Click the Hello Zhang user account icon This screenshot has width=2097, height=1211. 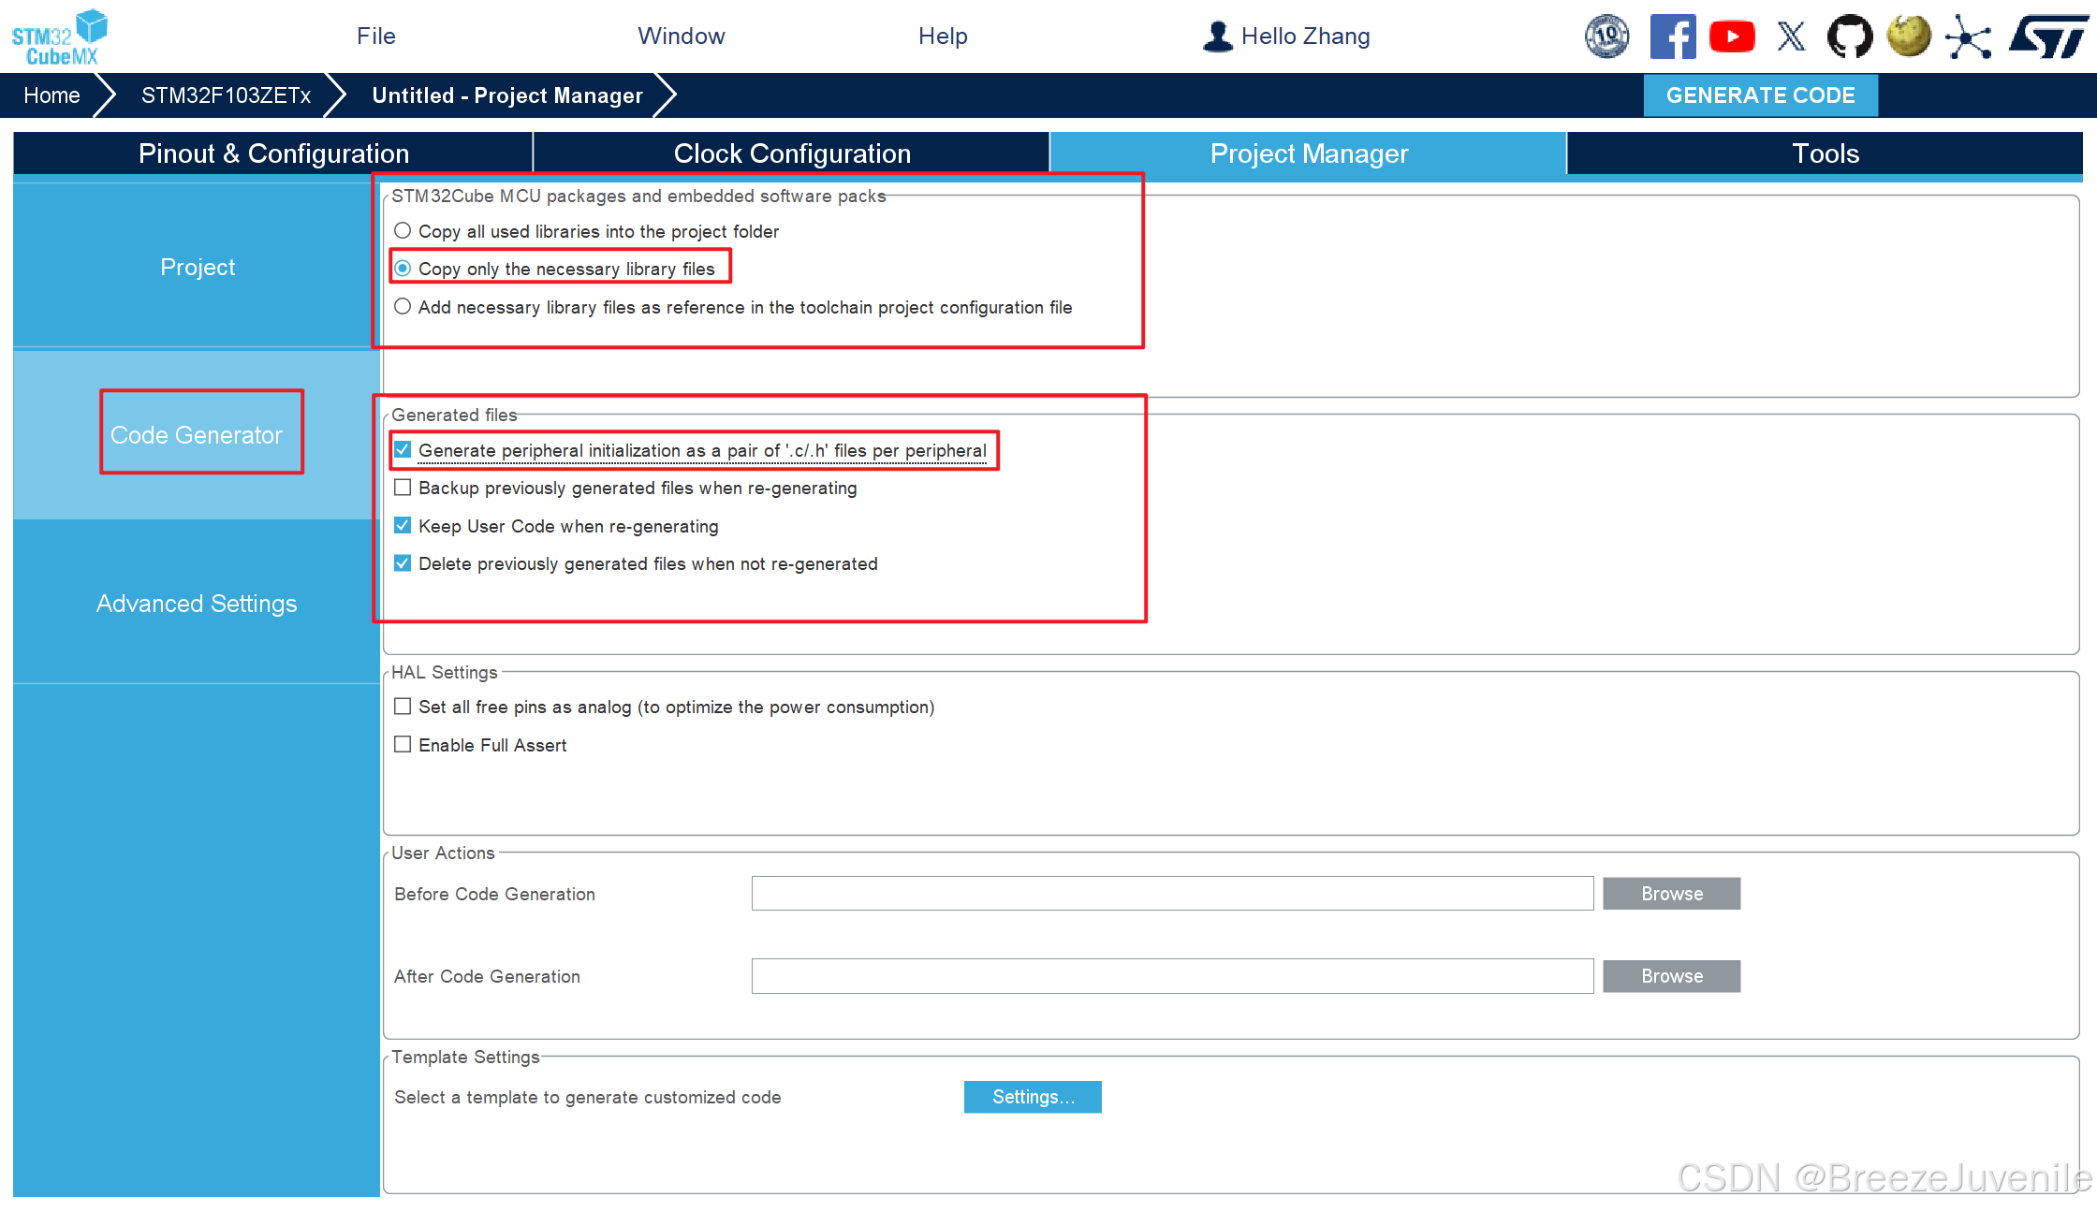1217,36
